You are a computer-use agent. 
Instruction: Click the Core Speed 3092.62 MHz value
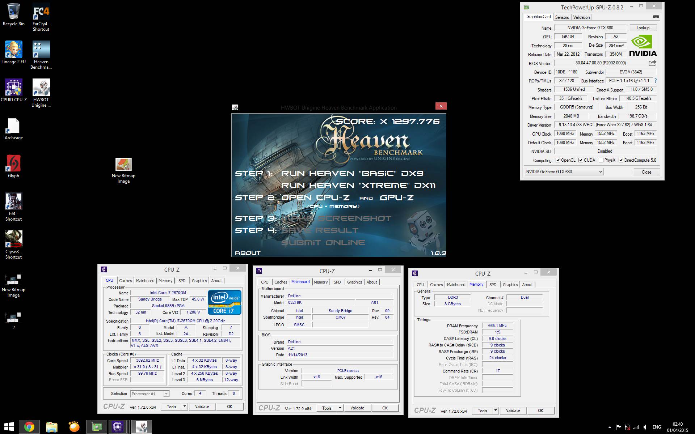tap(147, 360)
